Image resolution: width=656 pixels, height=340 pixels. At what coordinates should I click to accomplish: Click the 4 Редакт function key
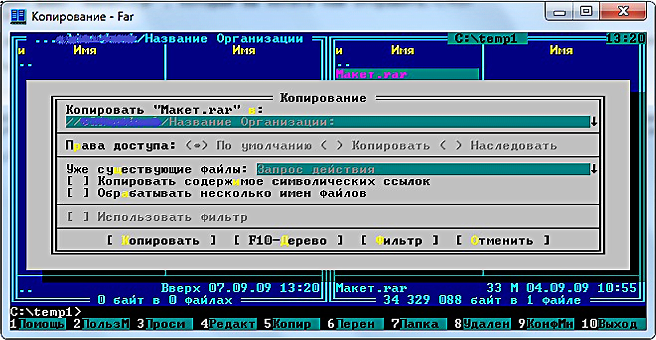pos(228,324)
